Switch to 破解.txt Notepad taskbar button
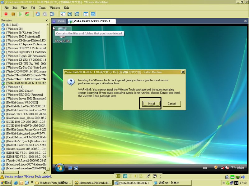The image size is (249, 186). coord(172,183)
